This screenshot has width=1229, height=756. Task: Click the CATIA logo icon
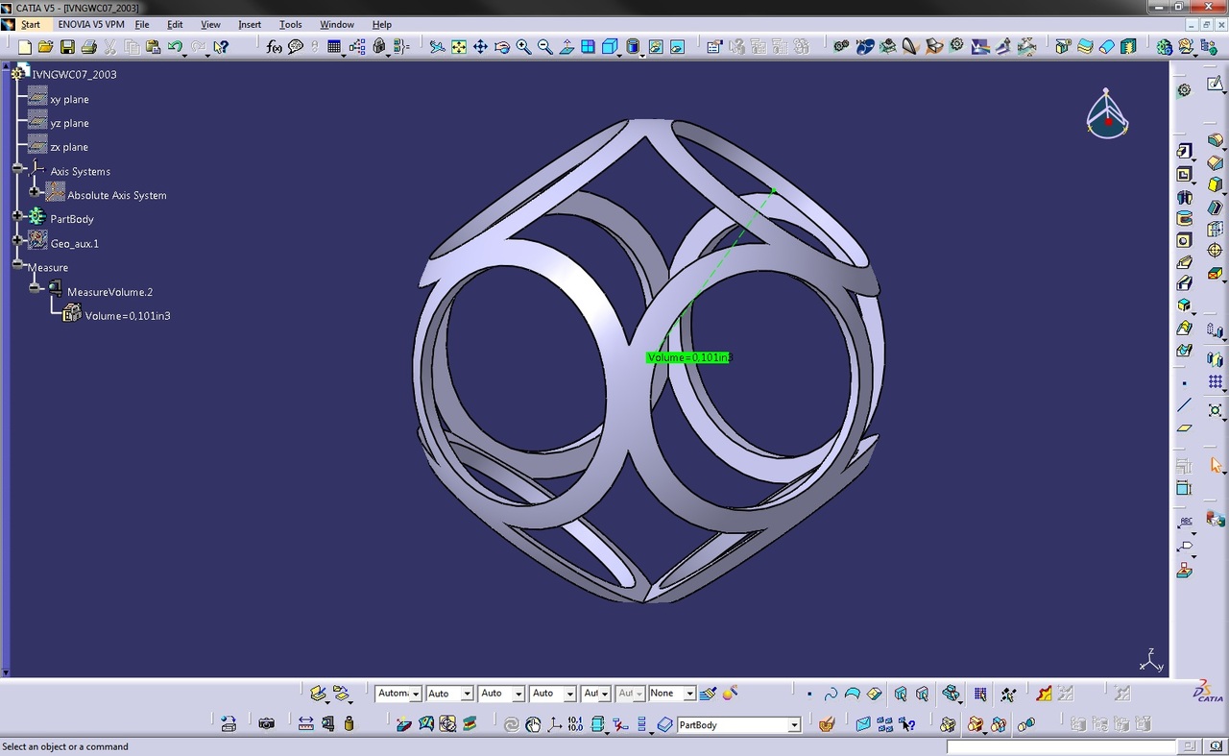click(1208, 690)
